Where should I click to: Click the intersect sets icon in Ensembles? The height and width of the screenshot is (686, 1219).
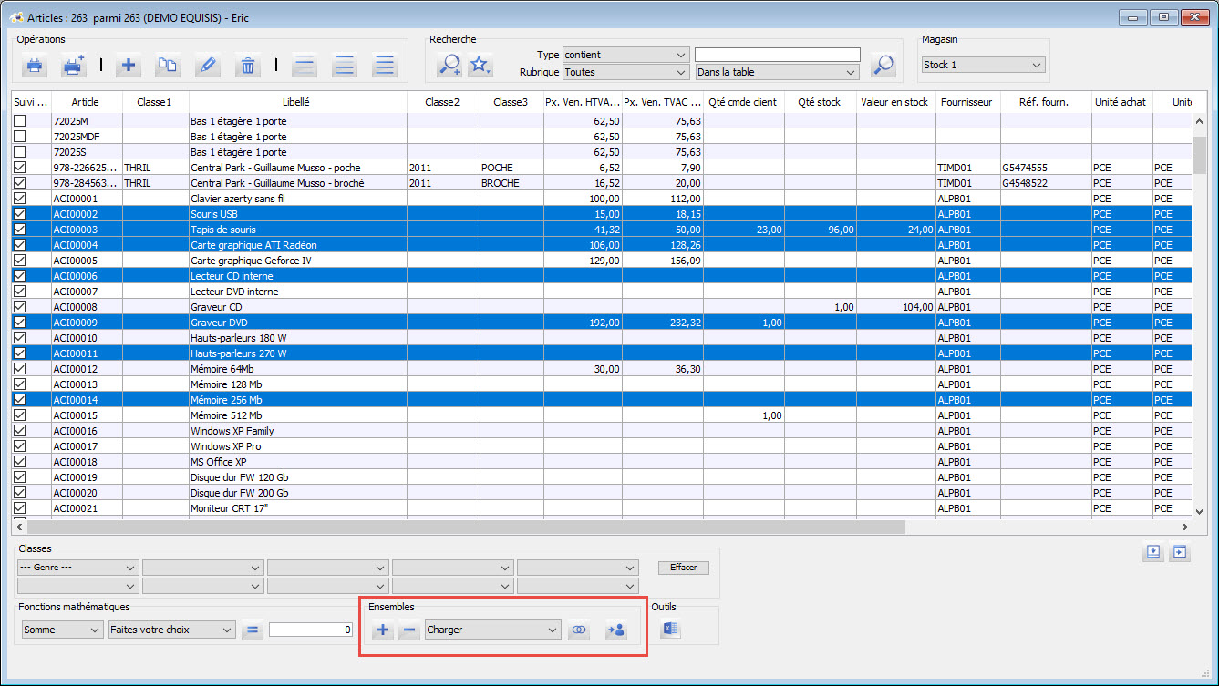[x=579, y=630]
